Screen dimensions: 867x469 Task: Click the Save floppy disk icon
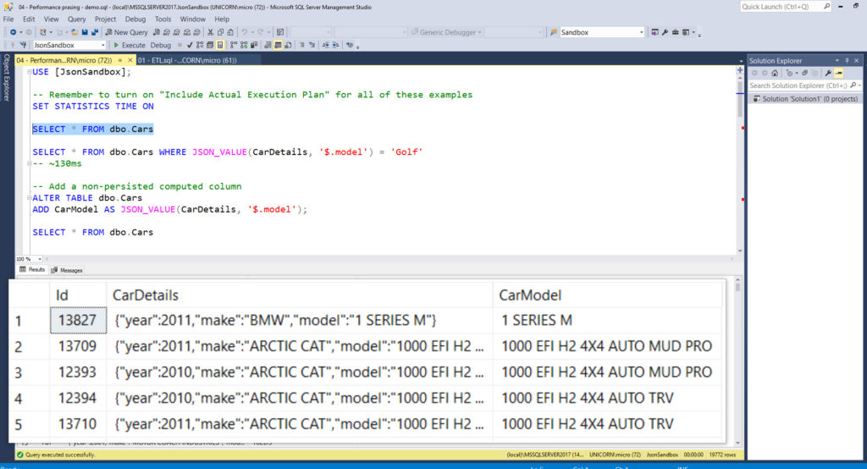pos(86,32)
